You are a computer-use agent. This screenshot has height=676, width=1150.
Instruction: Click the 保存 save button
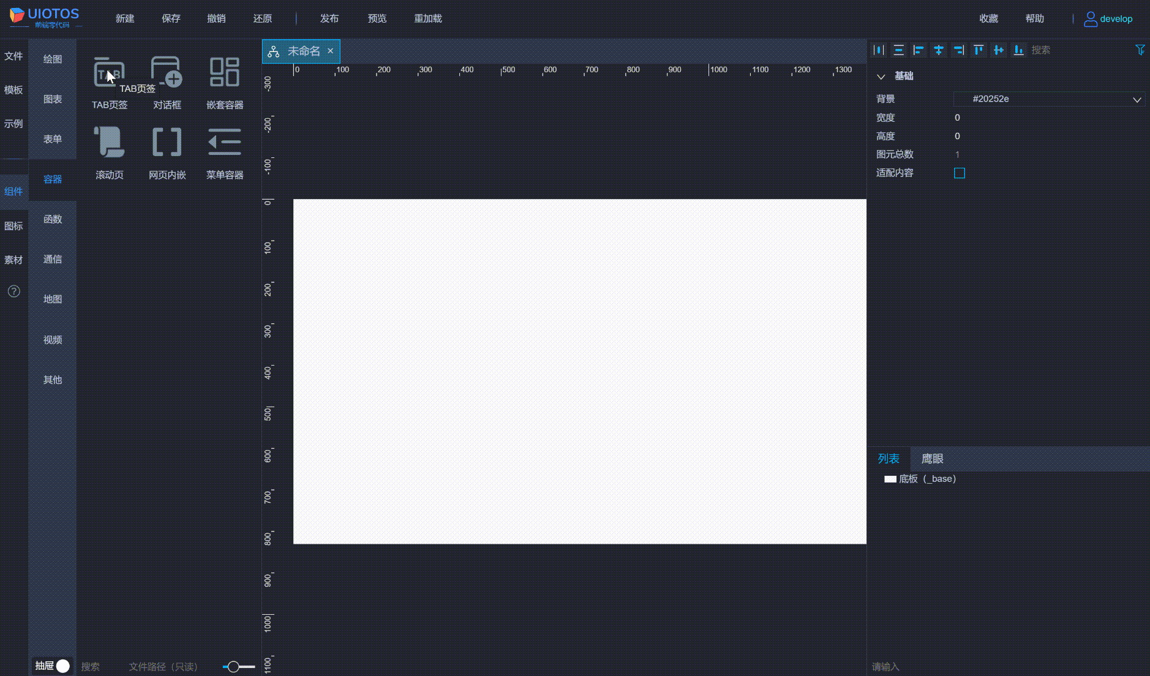click(171, 18)
